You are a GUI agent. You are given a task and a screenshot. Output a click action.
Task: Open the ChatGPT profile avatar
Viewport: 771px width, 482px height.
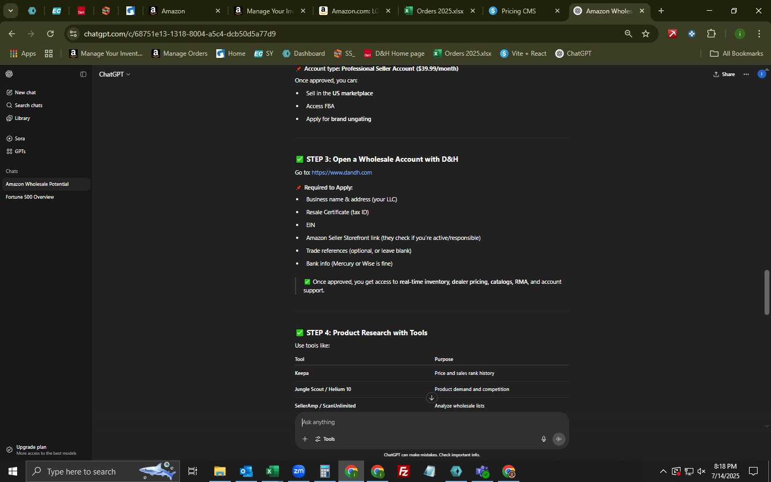point(761,74)
